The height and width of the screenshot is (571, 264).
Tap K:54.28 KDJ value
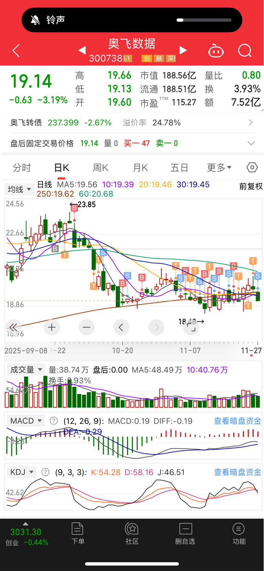pos(106,472)
